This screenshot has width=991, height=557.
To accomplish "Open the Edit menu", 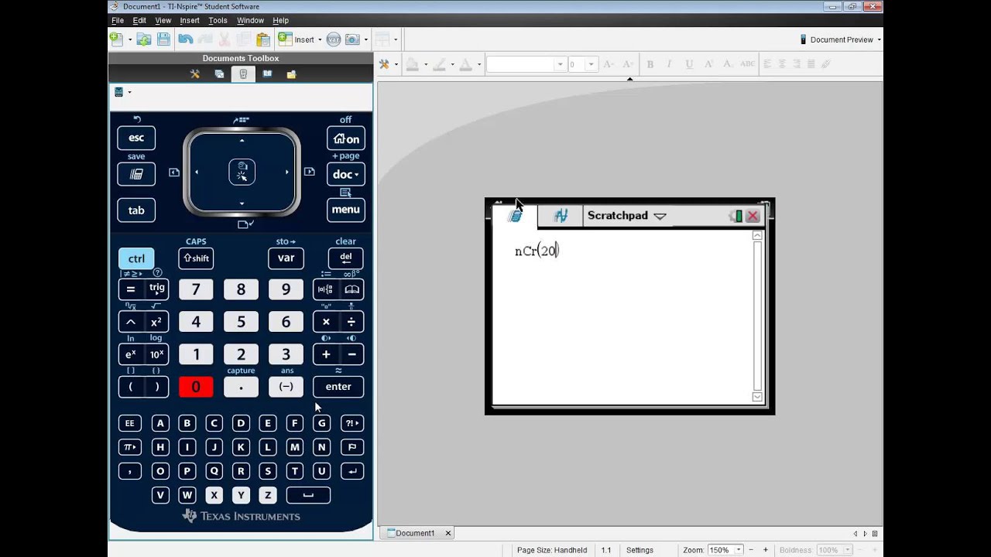I will click(x=139, y=20).
